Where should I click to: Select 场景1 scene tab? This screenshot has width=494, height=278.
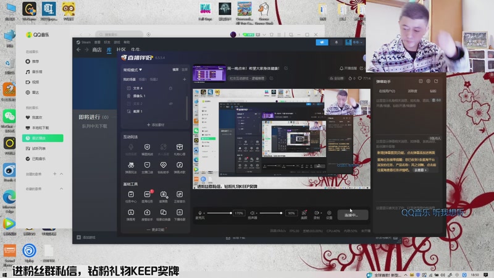(x=143, y=80)
